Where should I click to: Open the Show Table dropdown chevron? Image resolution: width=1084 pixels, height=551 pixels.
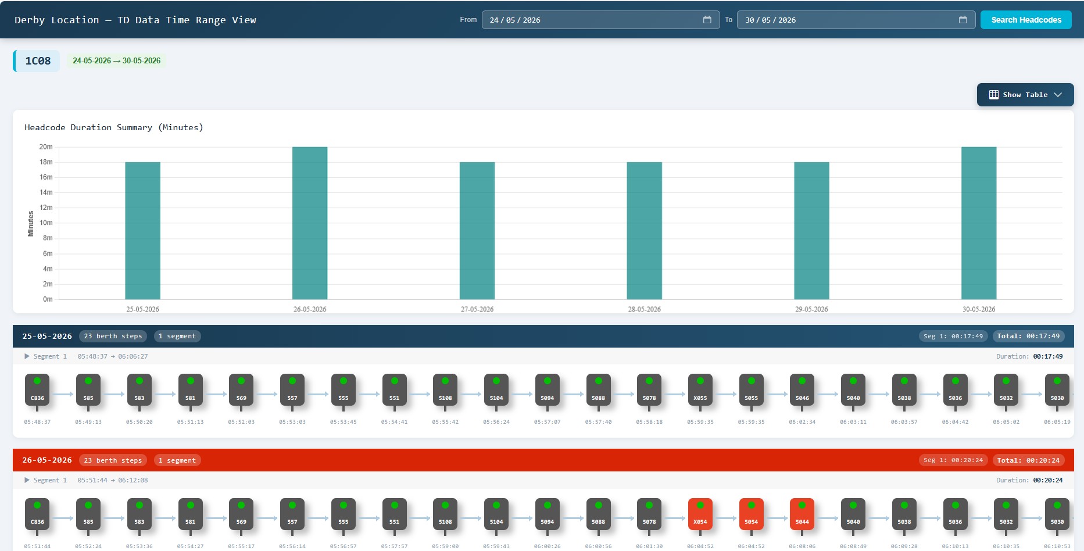tap(1058, 95)
